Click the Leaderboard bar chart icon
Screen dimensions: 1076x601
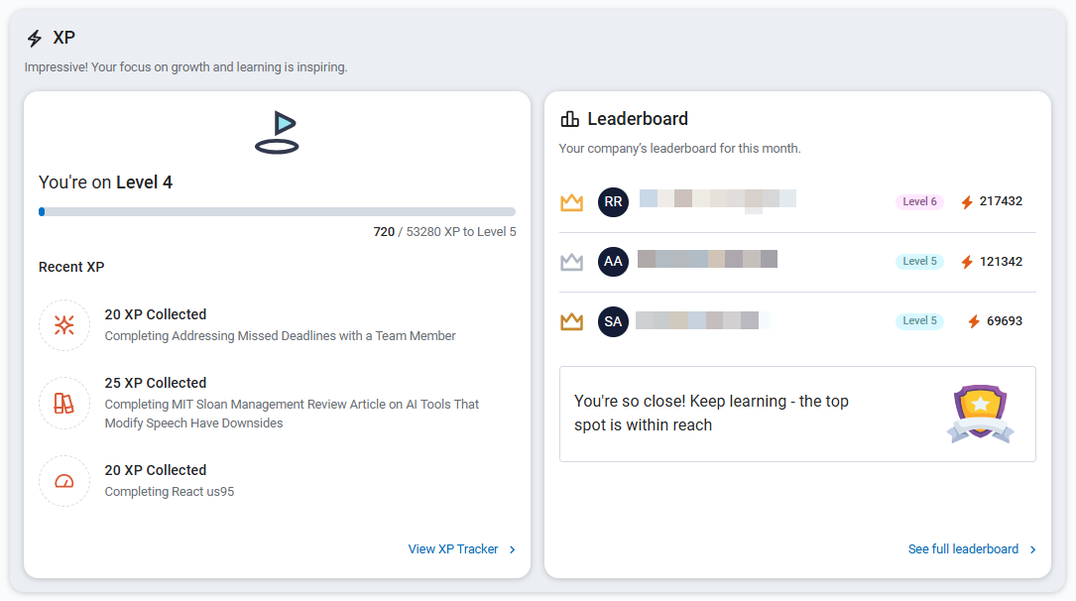(569, 119)
